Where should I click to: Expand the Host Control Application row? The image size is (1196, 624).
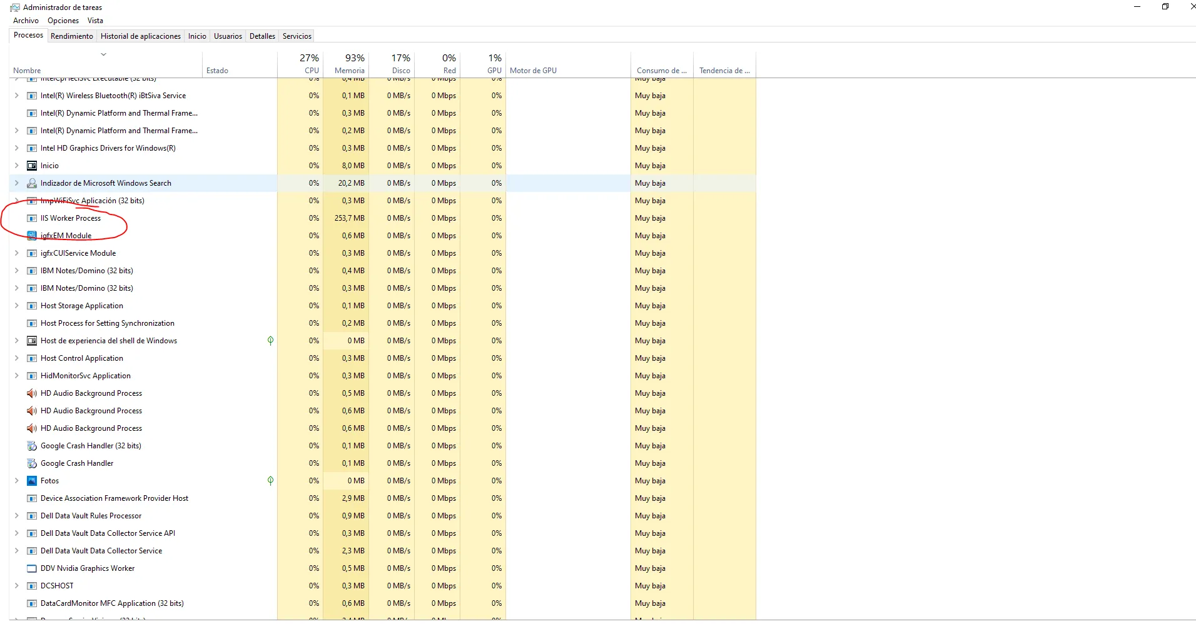[17, 358]
